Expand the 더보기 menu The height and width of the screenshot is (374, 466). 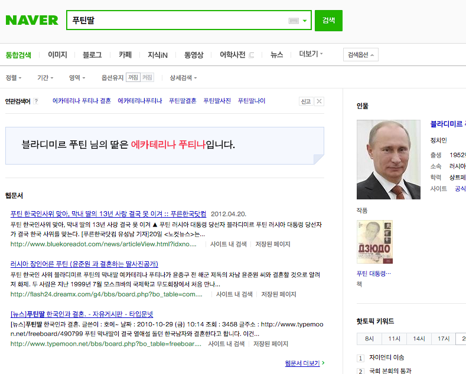[x=311, y=54]
